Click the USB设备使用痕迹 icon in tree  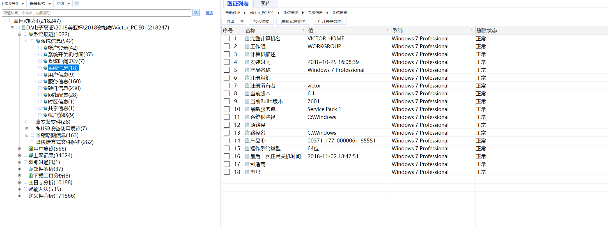pyautogui.click(x=38, y=128)
